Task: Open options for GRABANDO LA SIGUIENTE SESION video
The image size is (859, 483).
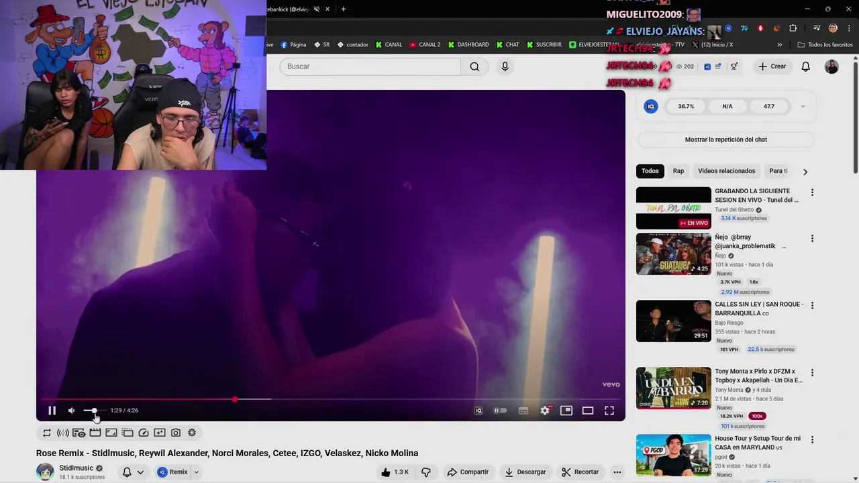Action: pyautogui.click(x=812, y=193)
